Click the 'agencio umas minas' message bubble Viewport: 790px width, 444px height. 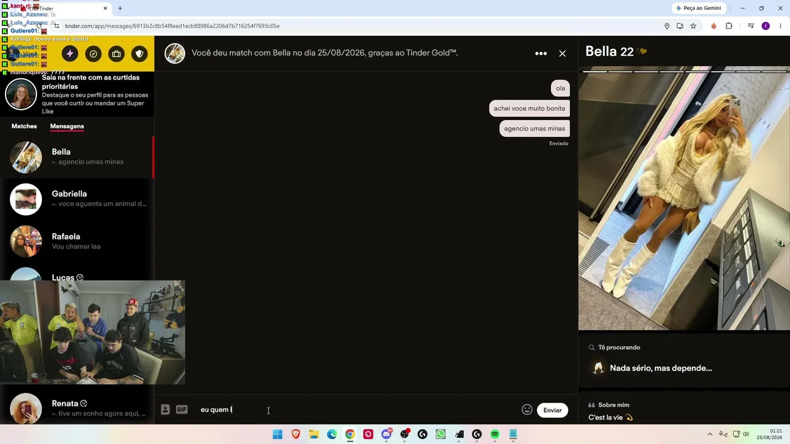[534, 128]
